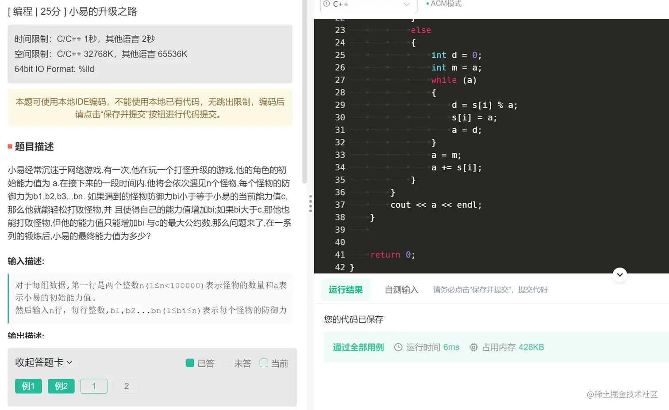Screen dimensions: 669x410
Task: Click code line 37 'cout << a << endl;'
Action: pos(436,205)
